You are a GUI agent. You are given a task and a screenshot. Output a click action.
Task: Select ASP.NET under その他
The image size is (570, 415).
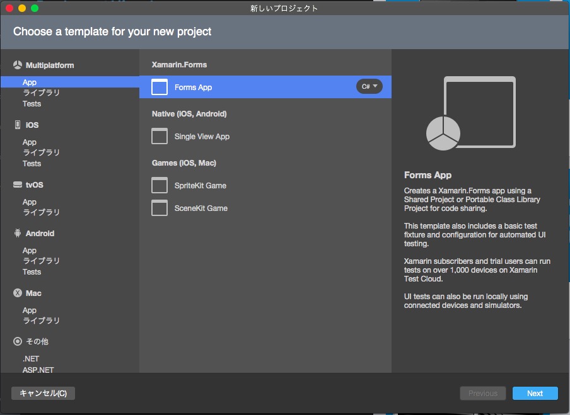coord(38,370)
